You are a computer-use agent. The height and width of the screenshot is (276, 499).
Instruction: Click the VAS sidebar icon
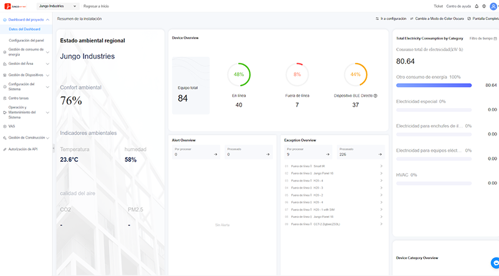4,127
